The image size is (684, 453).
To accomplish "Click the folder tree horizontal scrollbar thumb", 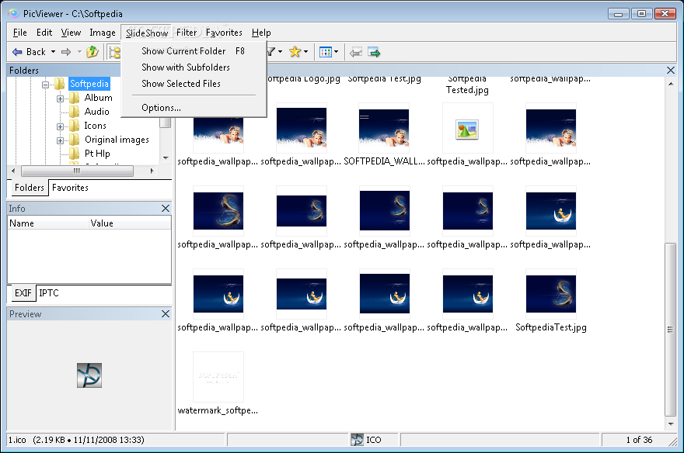I will click(x=77, y=171).
